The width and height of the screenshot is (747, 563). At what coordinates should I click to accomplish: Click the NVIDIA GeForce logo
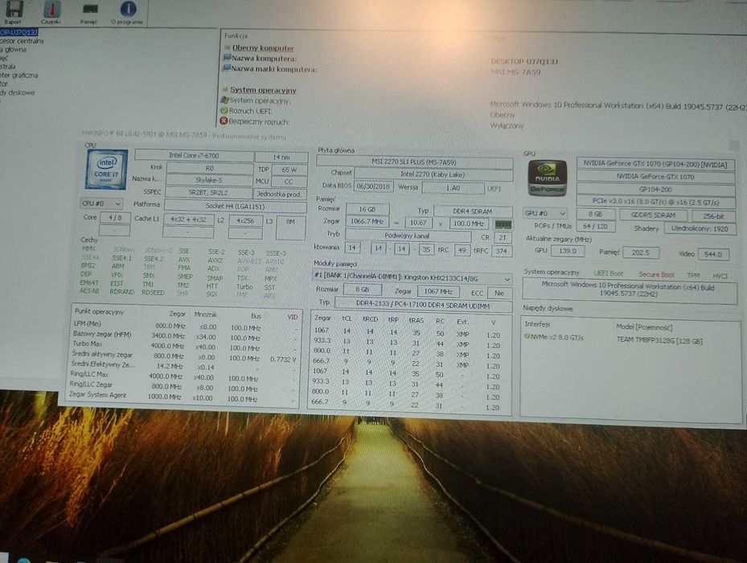[548, 178]
